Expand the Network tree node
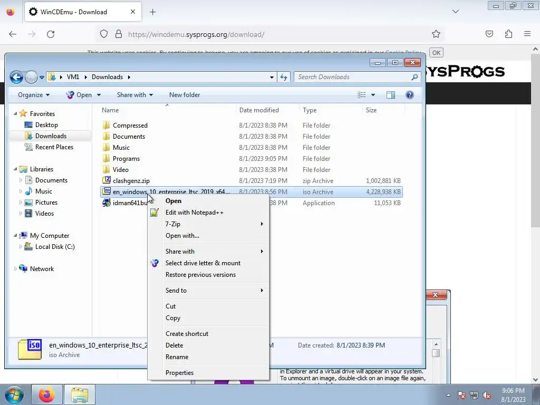Viewport: 540px width, 405px height. pos(15,268)
